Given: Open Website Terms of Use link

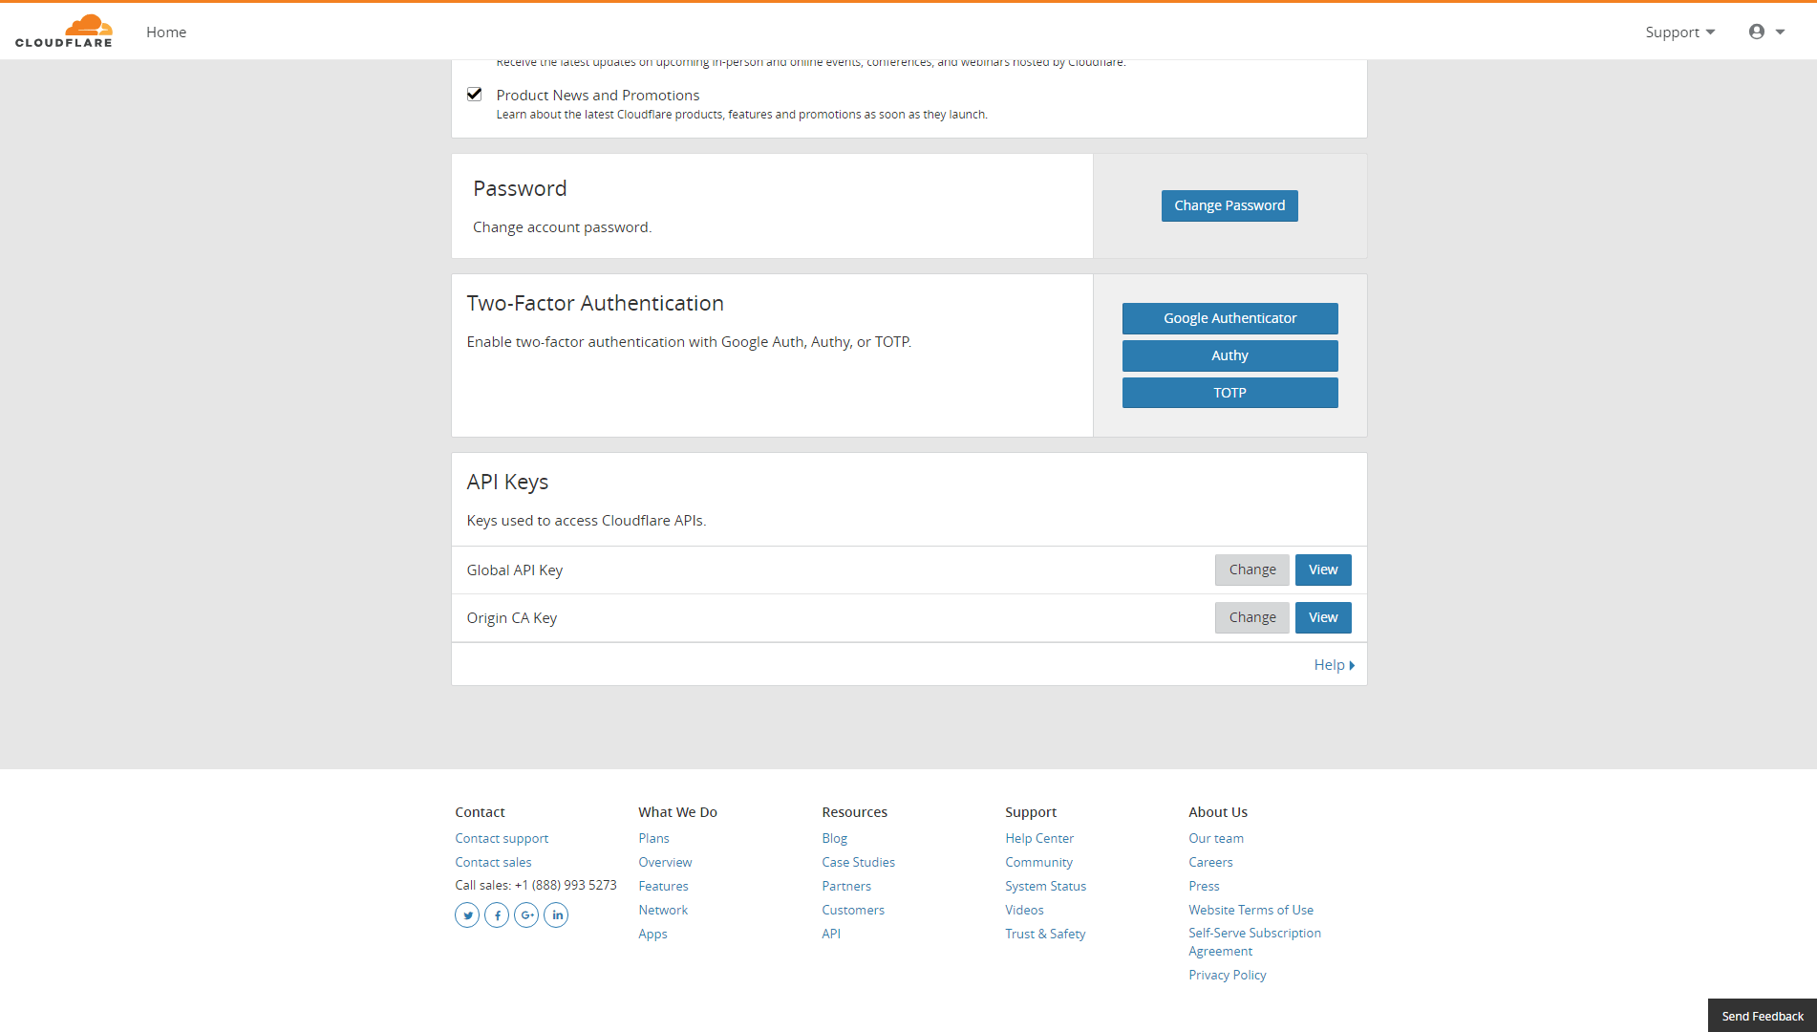Looking at the screenshot, I should click(x=1251, y=910).
